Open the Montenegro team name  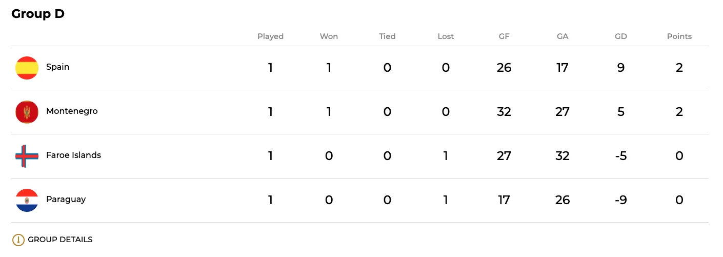(x=72, y=111)
